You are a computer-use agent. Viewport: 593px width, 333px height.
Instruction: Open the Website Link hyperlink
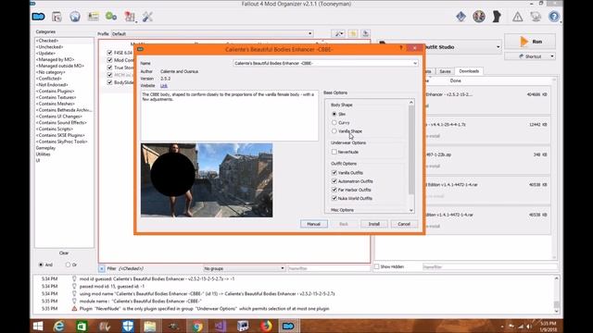click(164, 86)
